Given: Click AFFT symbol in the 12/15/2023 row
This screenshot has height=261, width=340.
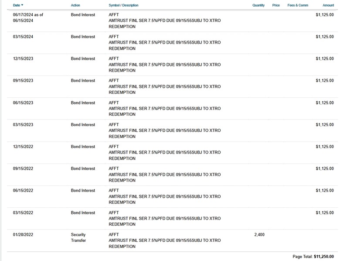Looking at the screenshot, I should (114, 58).
